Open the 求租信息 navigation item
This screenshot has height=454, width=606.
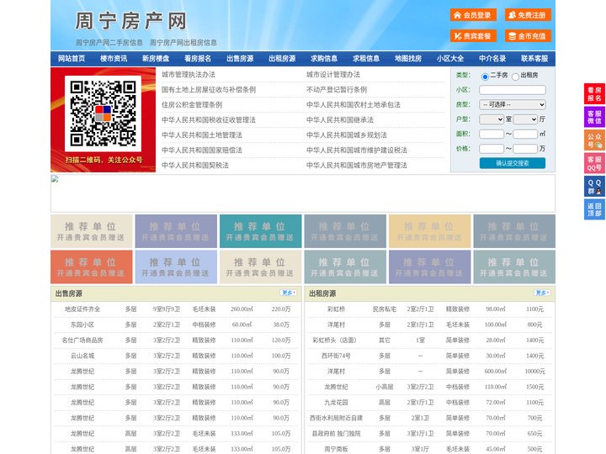click(x=366, y=59)
